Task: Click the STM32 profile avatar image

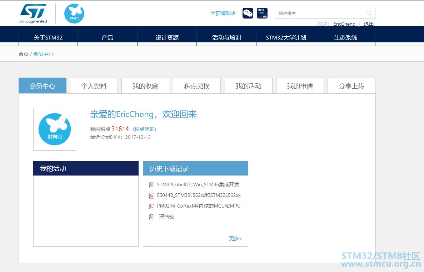Action: tap(55, 129)
